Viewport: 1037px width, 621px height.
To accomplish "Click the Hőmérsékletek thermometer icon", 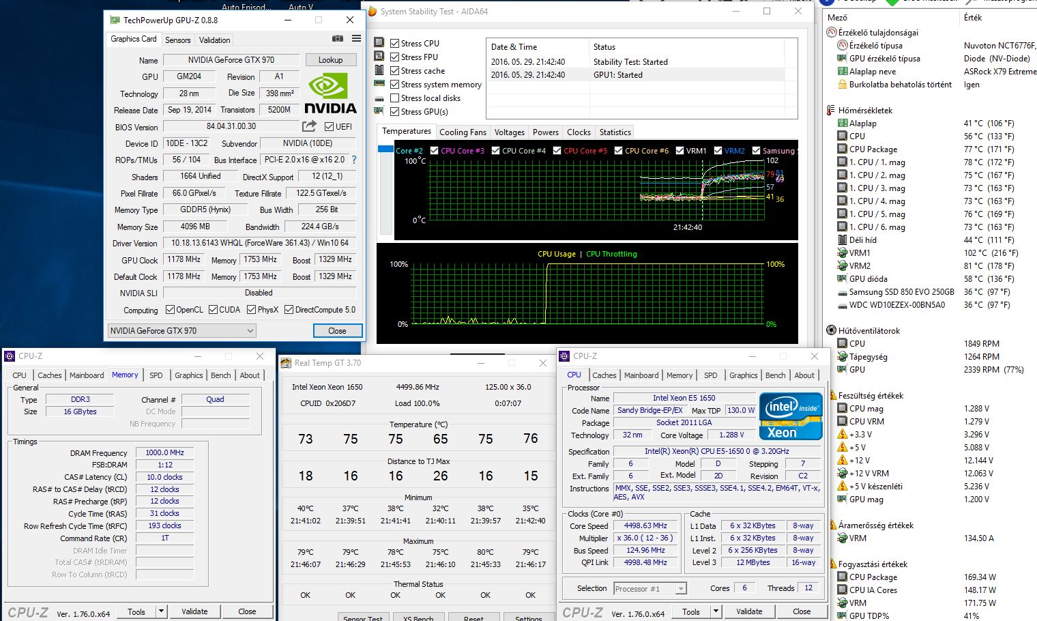I will (831, 110).
